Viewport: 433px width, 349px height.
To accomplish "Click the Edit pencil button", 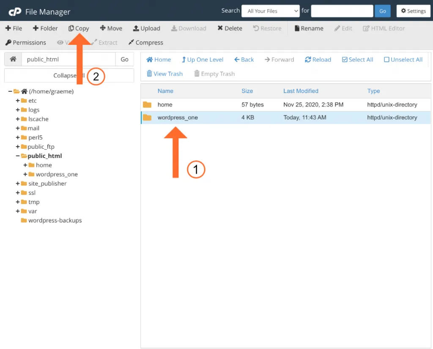I will (x=343, y=28).
